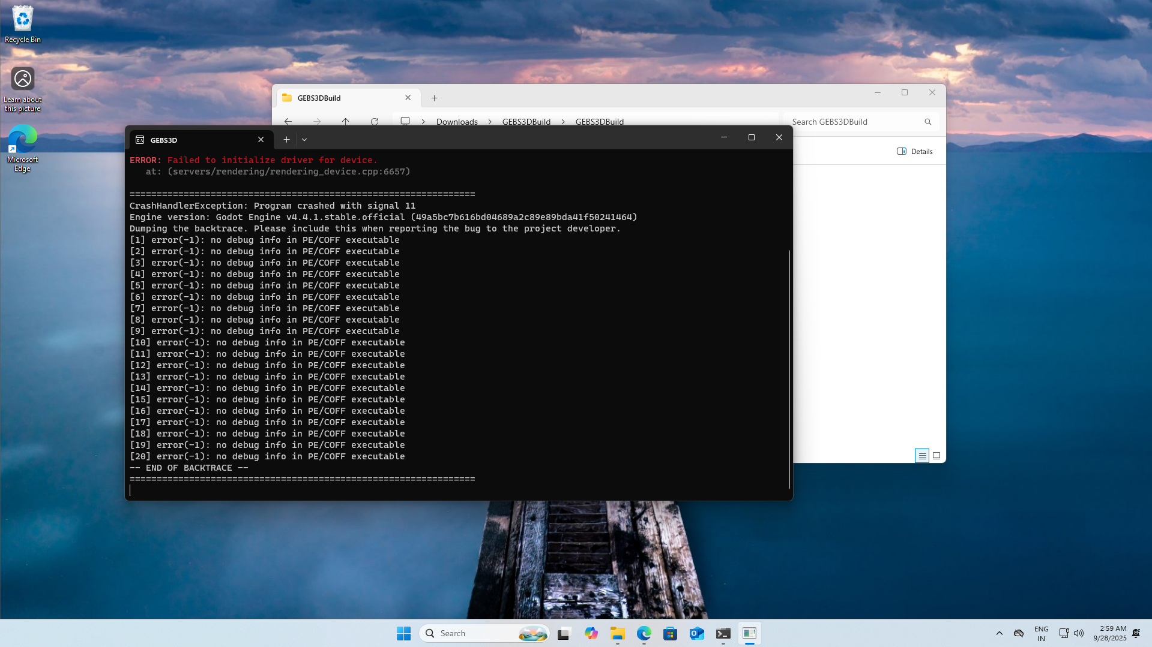The width and height of the screenshot is (1152, 647).
Task: Expand the chevron before the last GEBS3DBuild breadcrumb
Action: click(563, 122)
